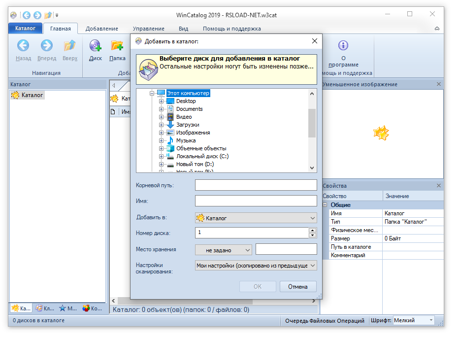This screenshot has width=459, height=337.
Task: Select Локальный диск (C:) in the tree
Action: pos(202,156)
